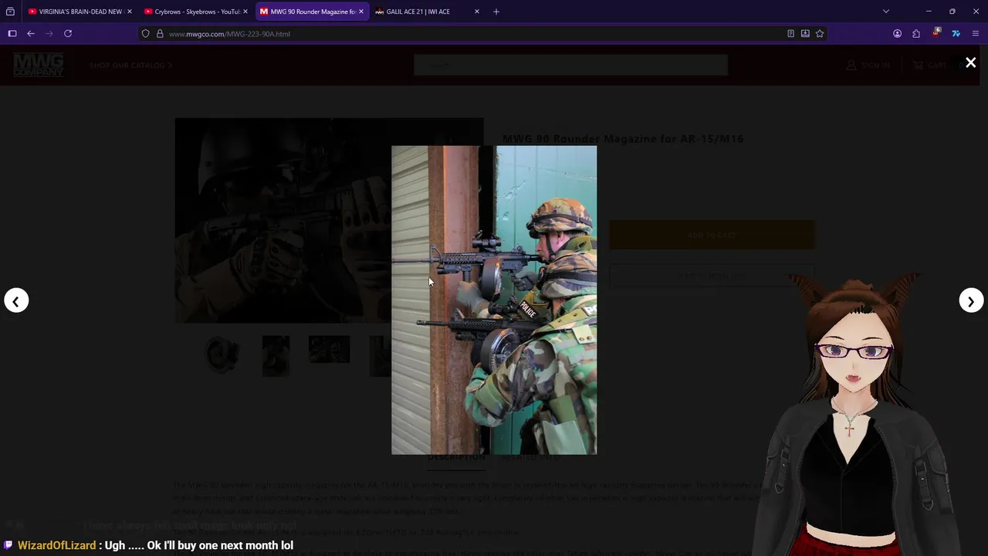The width and height of the screenshot is (988, 556).
Task: Close the MWG 90 Rounder Magazine tab
Action: click(x=360, y=12)
